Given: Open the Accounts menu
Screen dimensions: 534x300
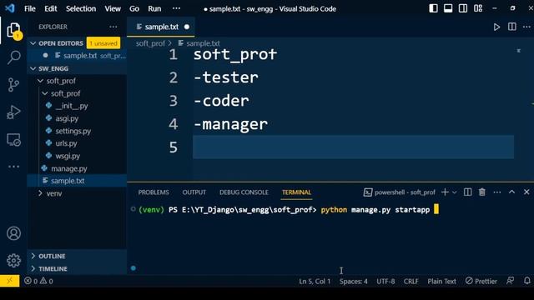Looking at the screenshot, I should [x=13, y=233].
